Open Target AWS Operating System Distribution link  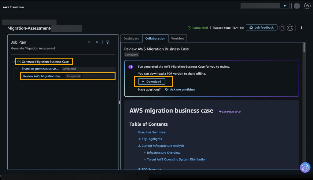177,160
